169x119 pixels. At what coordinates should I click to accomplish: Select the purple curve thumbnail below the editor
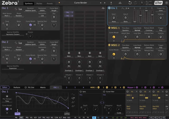17,114
